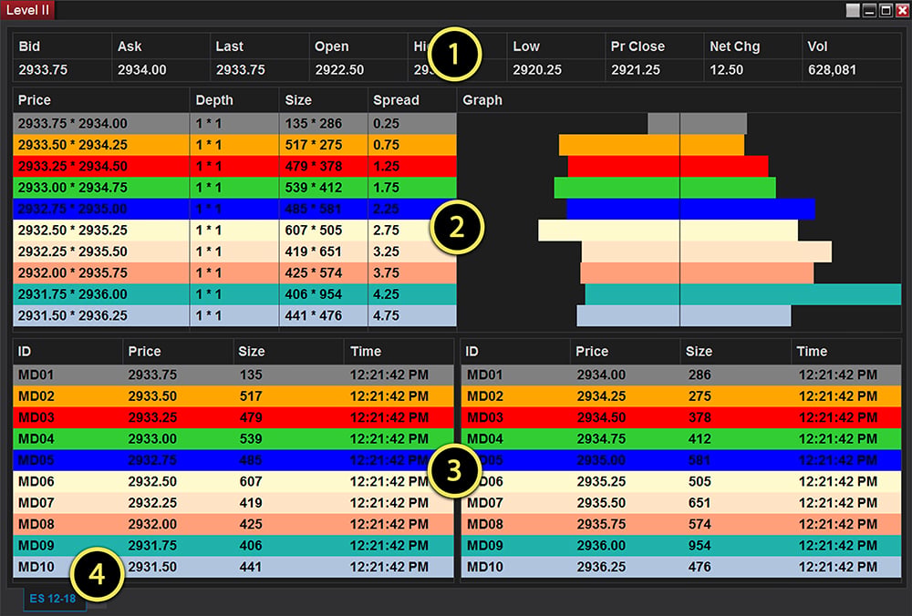
Task: Select the blue 2932.75 * 2935.00 row
Action: pos(235,210)
